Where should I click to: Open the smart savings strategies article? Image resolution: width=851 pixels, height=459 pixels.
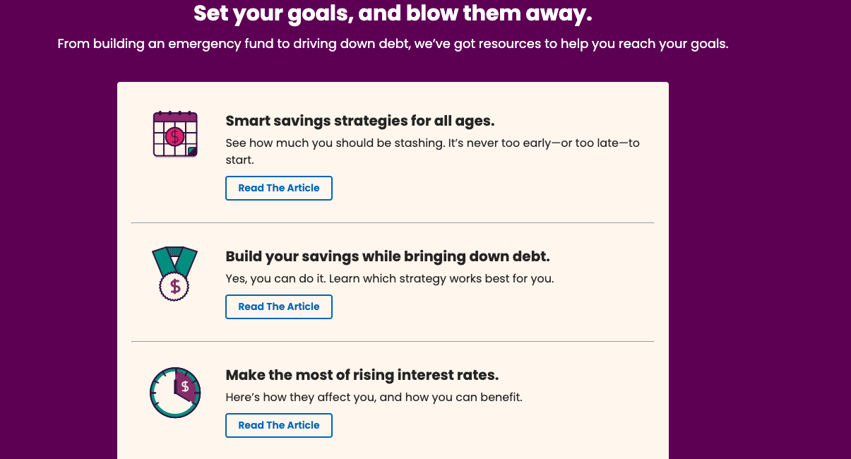pyautogui.click(x=279, y=189)
